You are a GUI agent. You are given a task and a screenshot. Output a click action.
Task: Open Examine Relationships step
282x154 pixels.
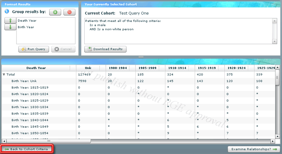click(254, 149)
